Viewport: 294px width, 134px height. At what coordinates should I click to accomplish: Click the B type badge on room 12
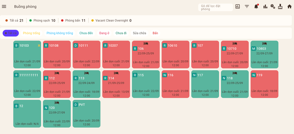pyautogui.click(x=16, y=106)
